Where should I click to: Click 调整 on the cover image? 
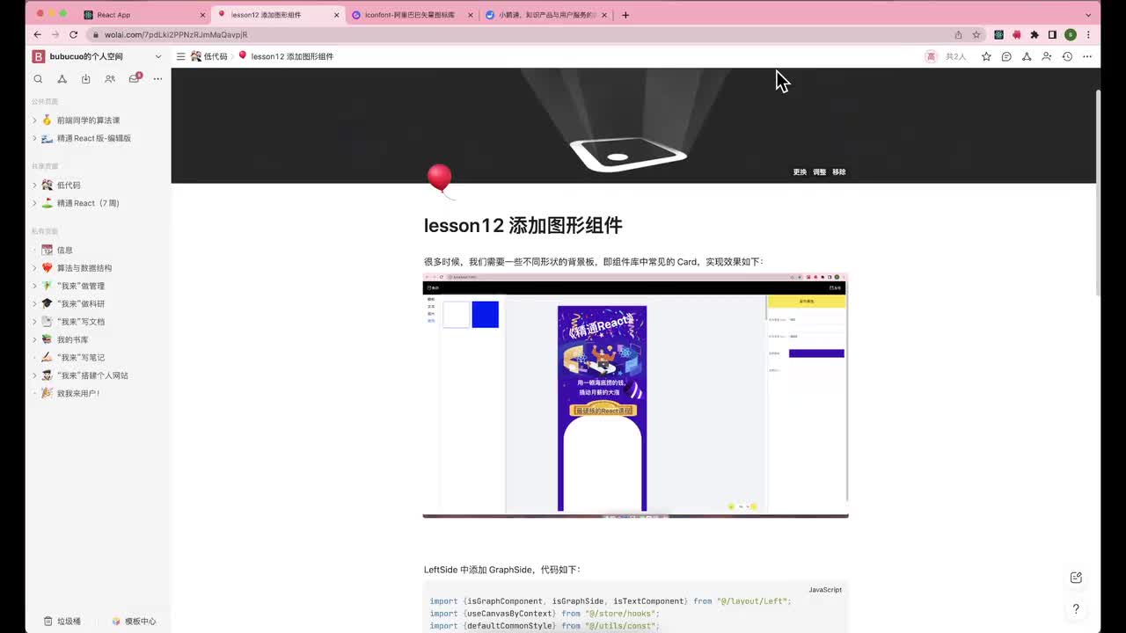tap(819, 172)
